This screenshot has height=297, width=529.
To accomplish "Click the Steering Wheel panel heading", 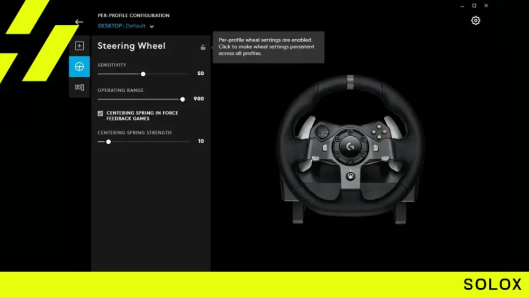I will [x=131, y=46].
